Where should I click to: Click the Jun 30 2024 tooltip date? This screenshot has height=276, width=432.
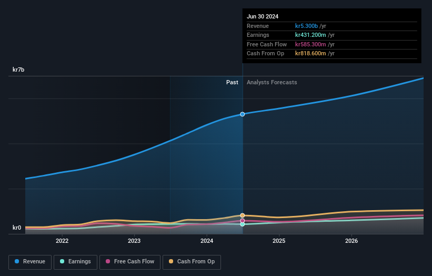(263, 16)
